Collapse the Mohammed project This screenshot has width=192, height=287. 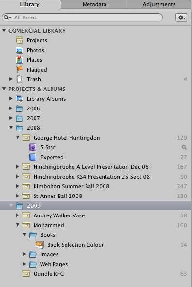point(17,225)
